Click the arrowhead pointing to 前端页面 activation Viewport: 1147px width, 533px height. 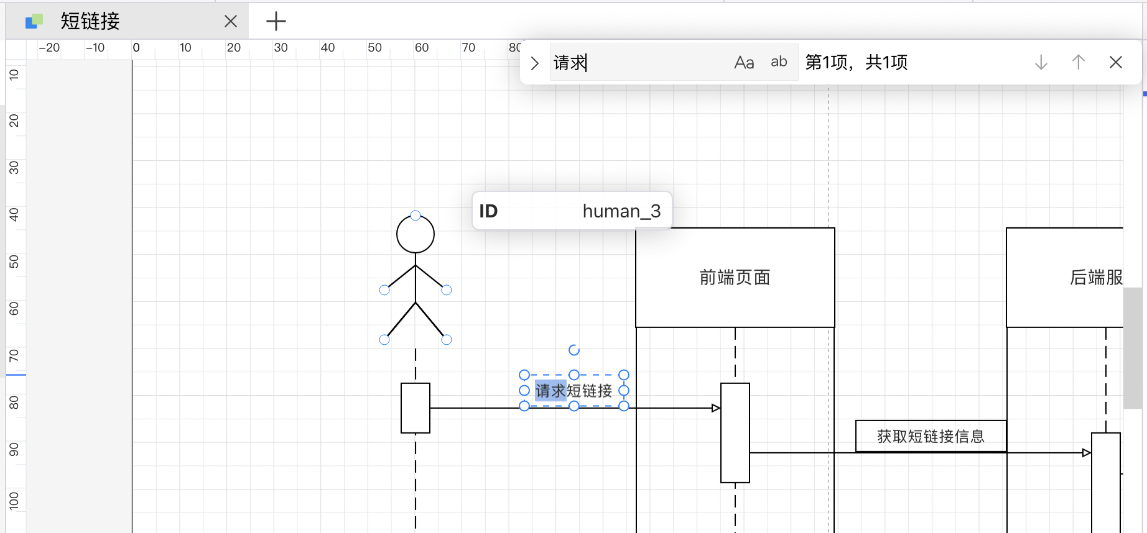tap(716, 408)
